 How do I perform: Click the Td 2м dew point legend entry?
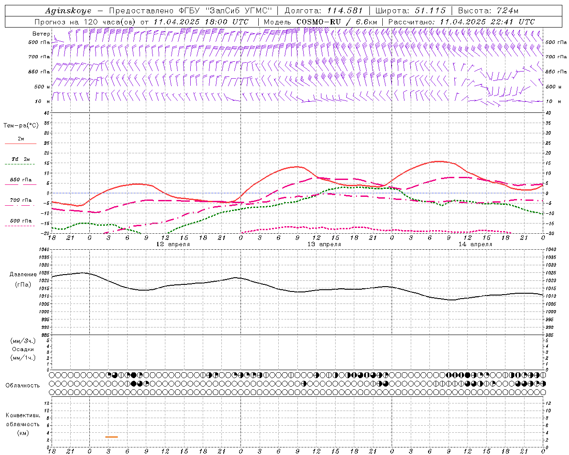(20, 159)
